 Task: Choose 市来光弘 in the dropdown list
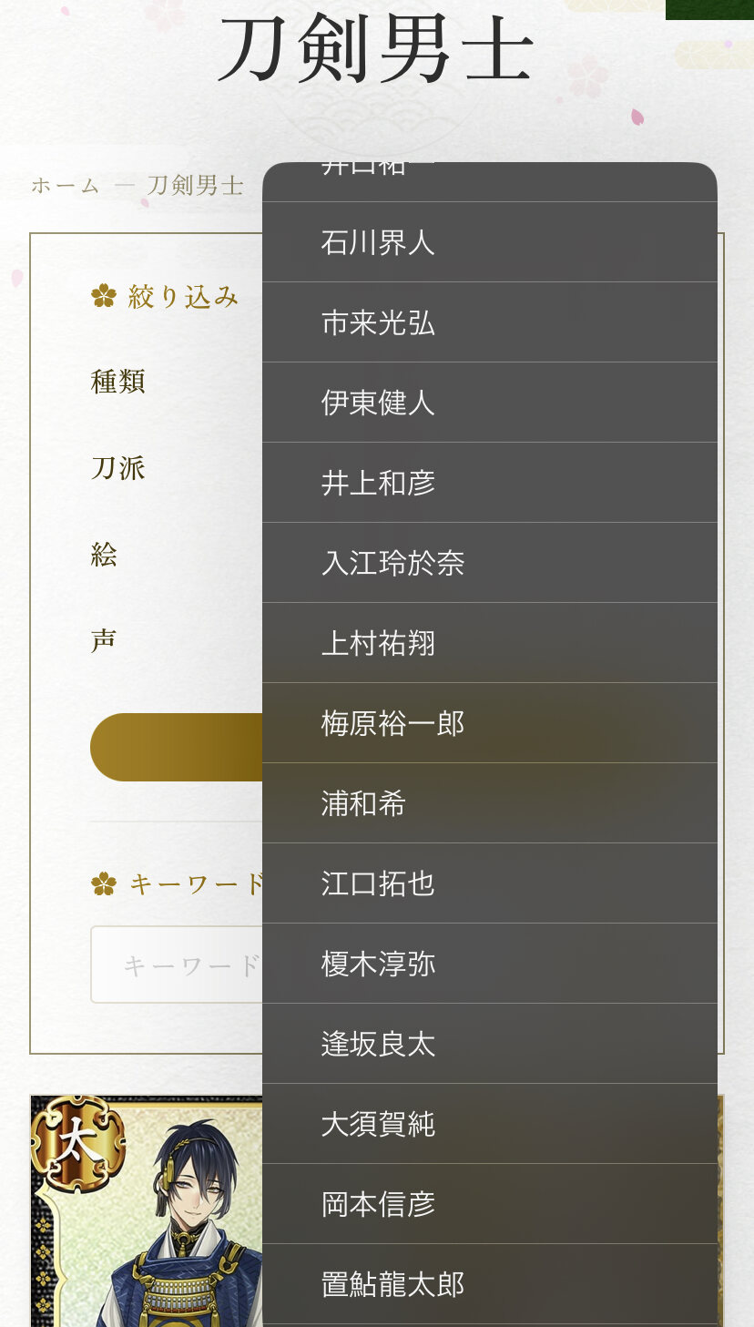[x=490, y=322]
